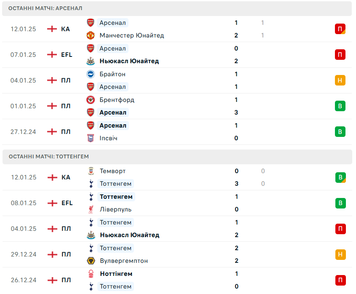The image size is (356, 294).
Task: Open the Манчестер Юнайтед team link
Action: (131, 35)
